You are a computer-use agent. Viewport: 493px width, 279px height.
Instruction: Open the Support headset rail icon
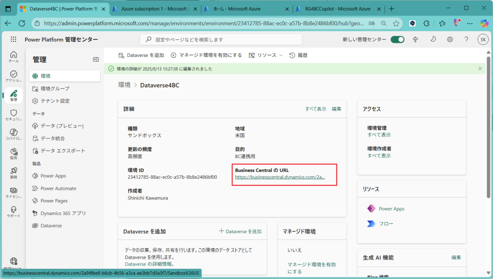pyautogui.click(x=13, y=212)
